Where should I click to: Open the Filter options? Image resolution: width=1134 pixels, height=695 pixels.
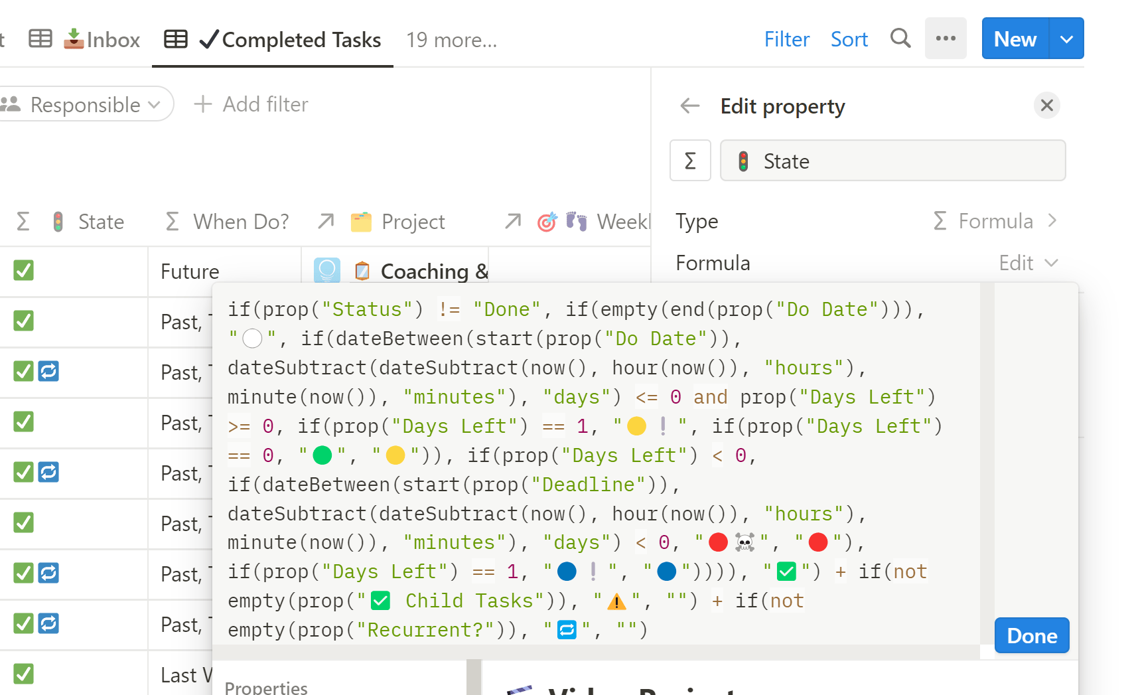point(786,39)
